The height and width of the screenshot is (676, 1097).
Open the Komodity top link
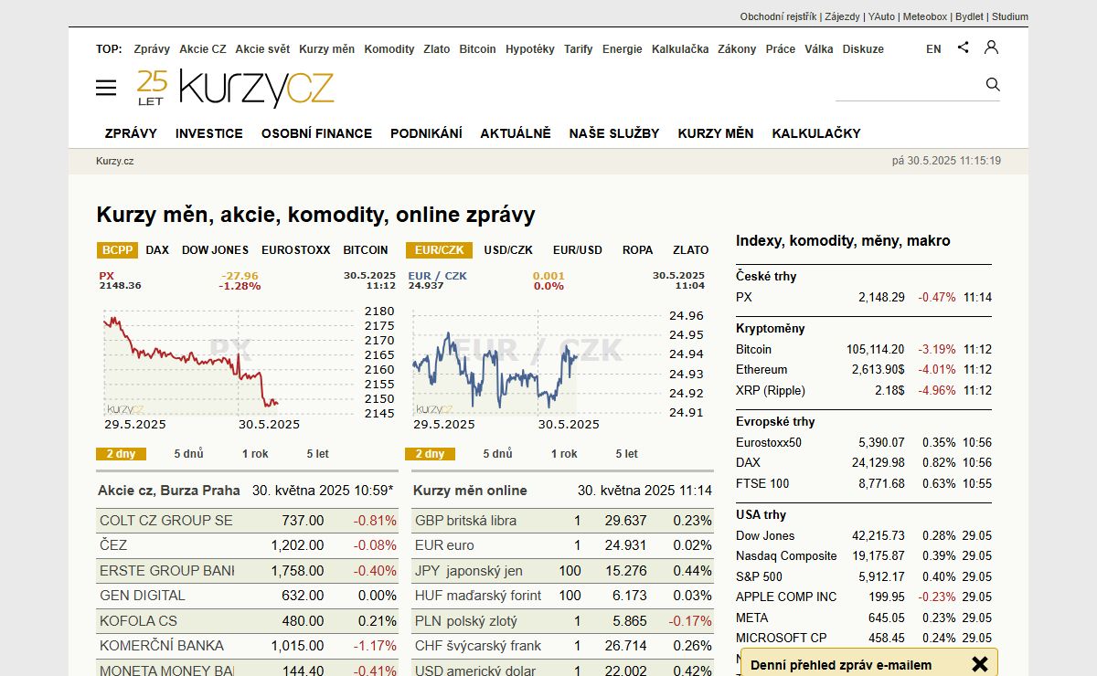[x=389, y=49]
